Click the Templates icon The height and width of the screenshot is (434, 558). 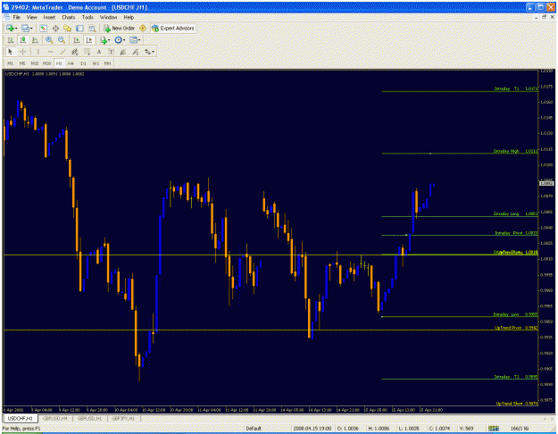tap(133, 40)
